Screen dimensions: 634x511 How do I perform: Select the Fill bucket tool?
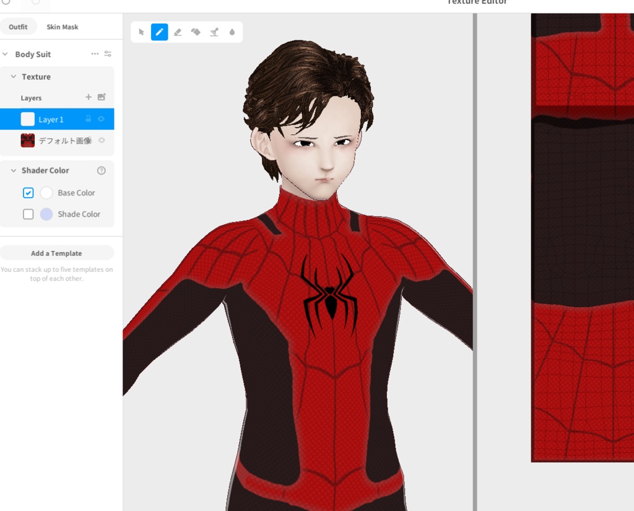pyautogui.click(x=196, y=32)
